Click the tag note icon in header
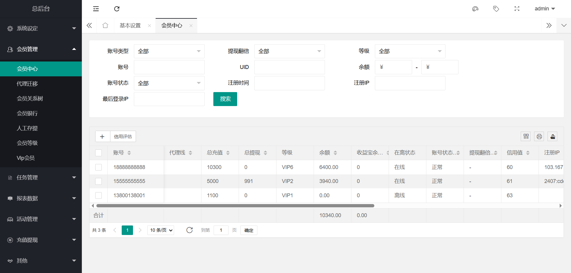This screenshot has height=273, width=571. tap(496, 9)
